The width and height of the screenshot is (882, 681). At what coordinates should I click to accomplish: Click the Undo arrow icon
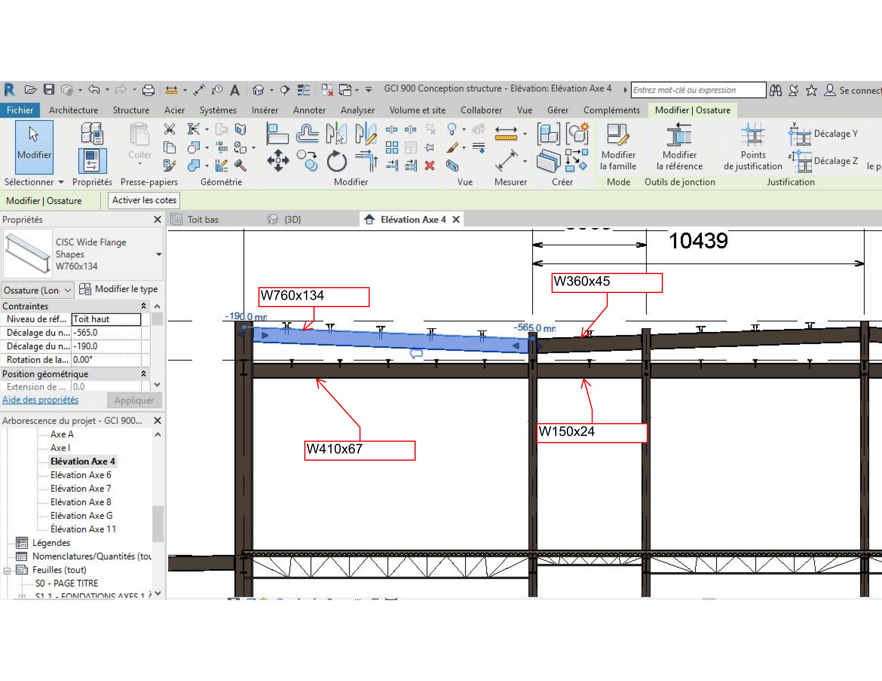click(x=94, y=89)
